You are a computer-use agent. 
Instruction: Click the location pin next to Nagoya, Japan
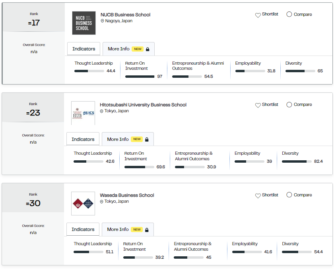click(x=102, y=21)
